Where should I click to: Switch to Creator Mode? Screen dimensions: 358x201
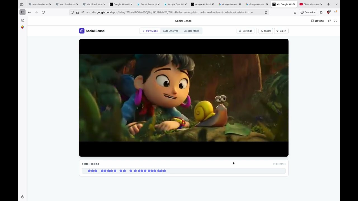click(x=191, y=31)
